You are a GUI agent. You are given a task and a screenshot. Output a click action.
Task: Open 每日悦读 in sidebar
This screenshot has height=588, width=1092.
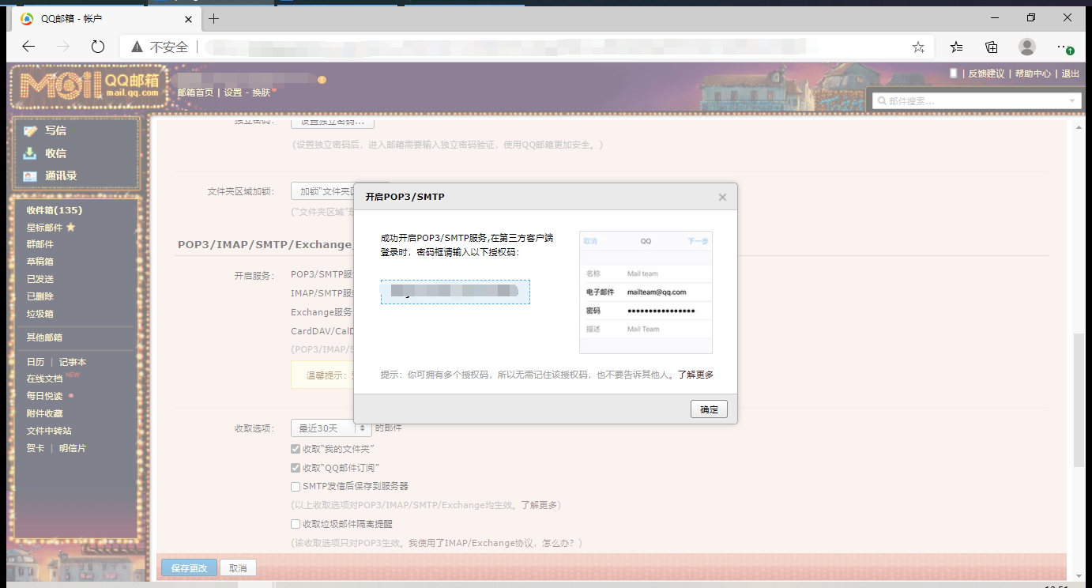44,396
